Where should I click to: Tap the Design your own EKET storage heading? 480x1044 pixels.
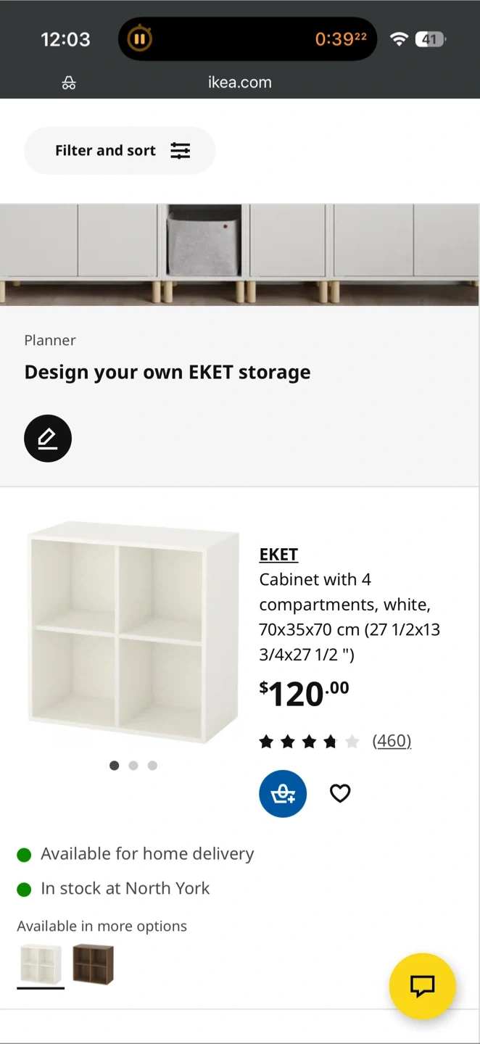[167, 372]
